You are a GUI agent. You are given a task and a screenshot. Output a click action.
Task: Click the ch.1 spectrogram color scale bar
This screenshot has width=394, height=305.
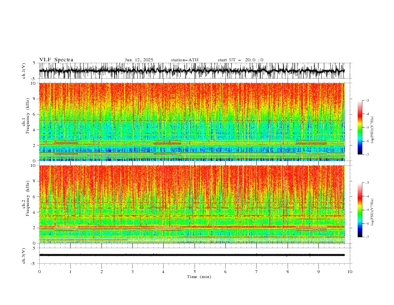point(360,128)
